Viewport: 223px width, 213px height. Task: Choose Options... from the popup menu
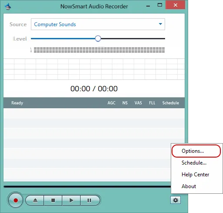click(x=196, y=151)
